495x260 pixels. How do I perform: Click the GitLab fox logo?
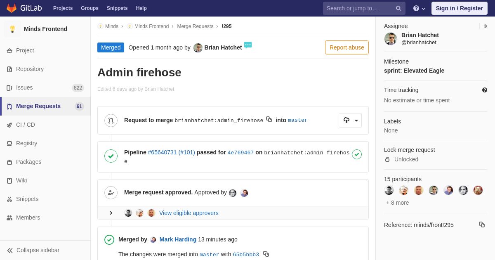(12, 8)
